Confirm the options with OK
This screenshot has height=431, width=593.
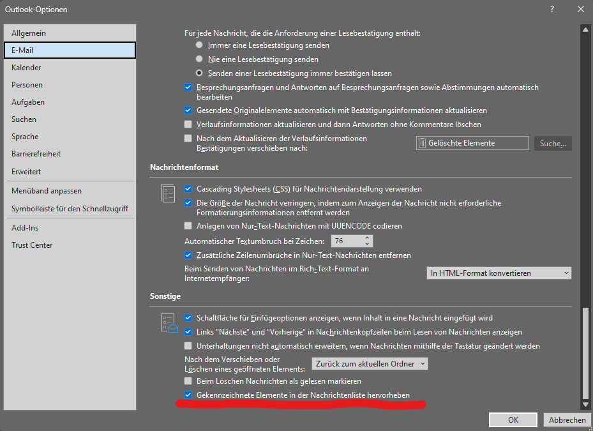513,420
